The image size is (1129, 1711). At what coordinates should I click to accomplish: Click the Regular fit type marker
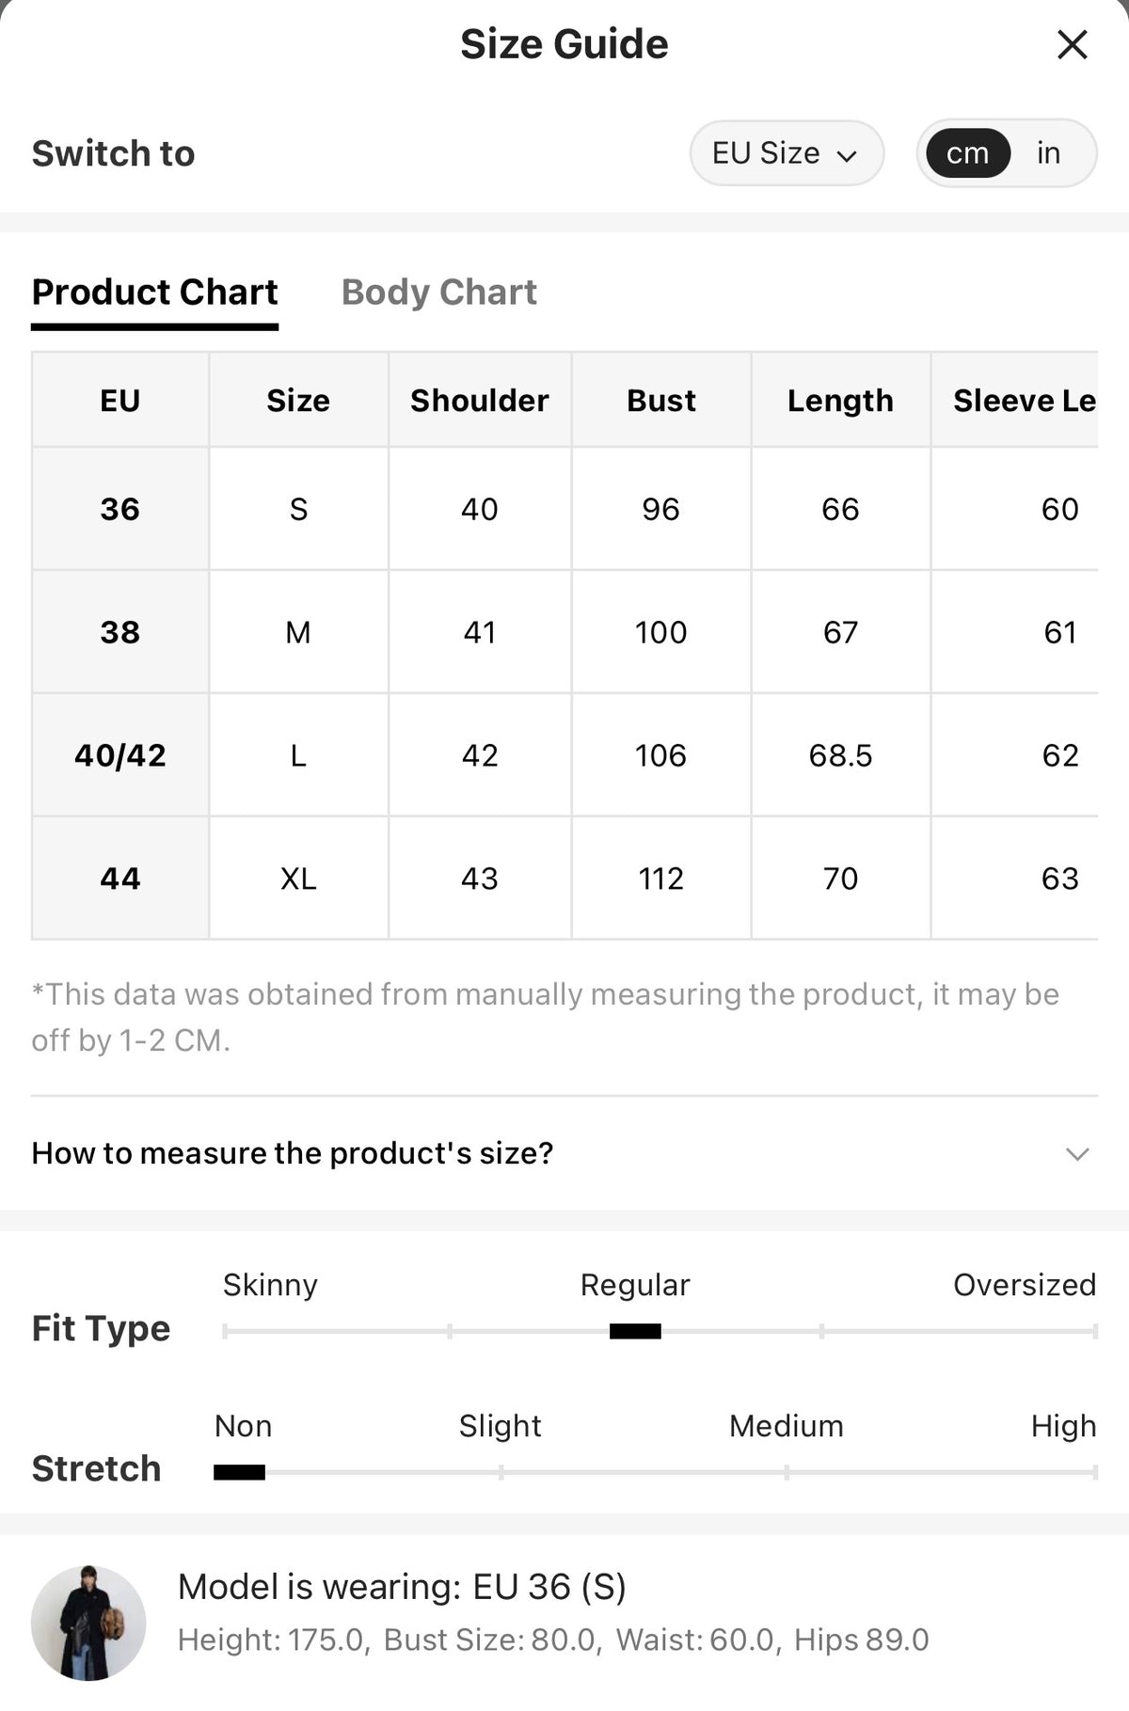[x=635, y=1331]
